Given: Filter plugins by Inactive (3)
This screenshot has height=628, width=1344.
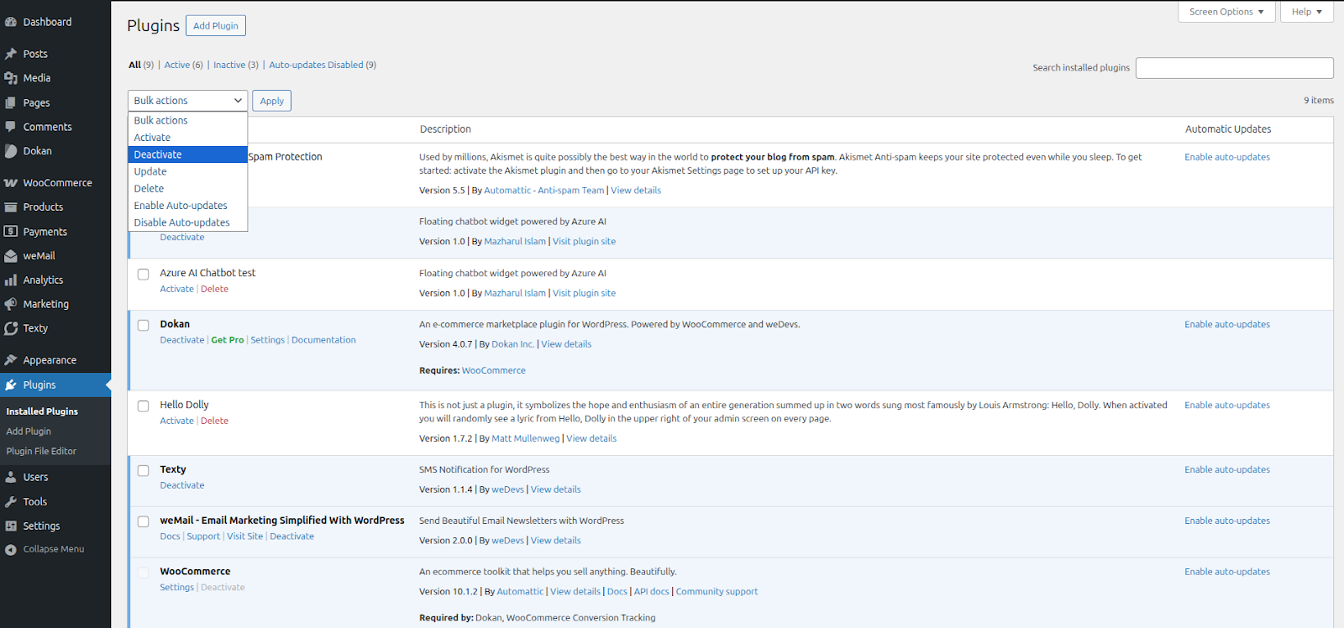Looking at the screenshot, I should (x=236, y=65).
